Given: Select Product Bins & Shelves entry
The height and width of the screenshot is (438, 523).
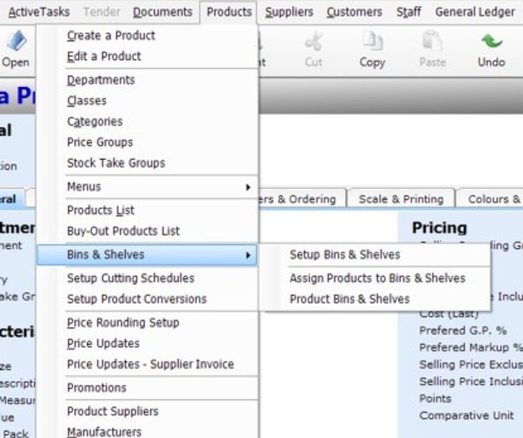Looking at the screenshot, I should [349, 299].
